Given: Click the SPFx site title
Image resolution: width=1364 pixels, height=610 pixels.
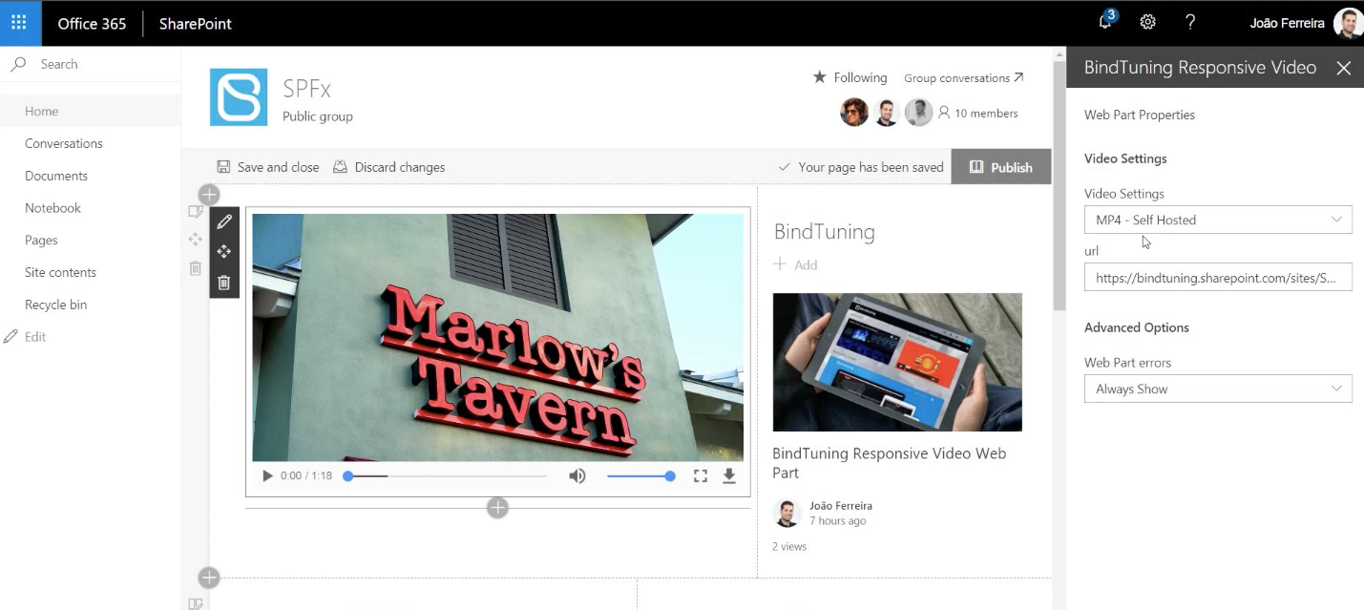Looking at the screenshot, I should click(x=306, y=89).
